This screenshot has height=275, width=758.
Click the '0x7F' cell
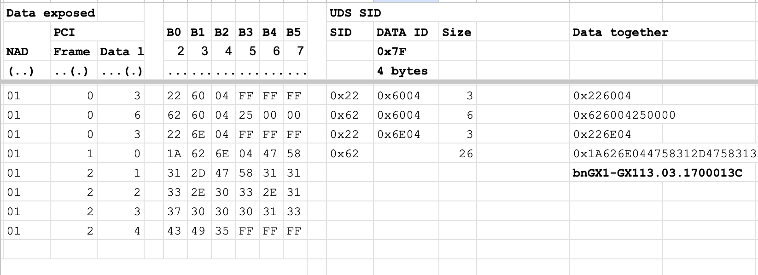tap(391, 52)
